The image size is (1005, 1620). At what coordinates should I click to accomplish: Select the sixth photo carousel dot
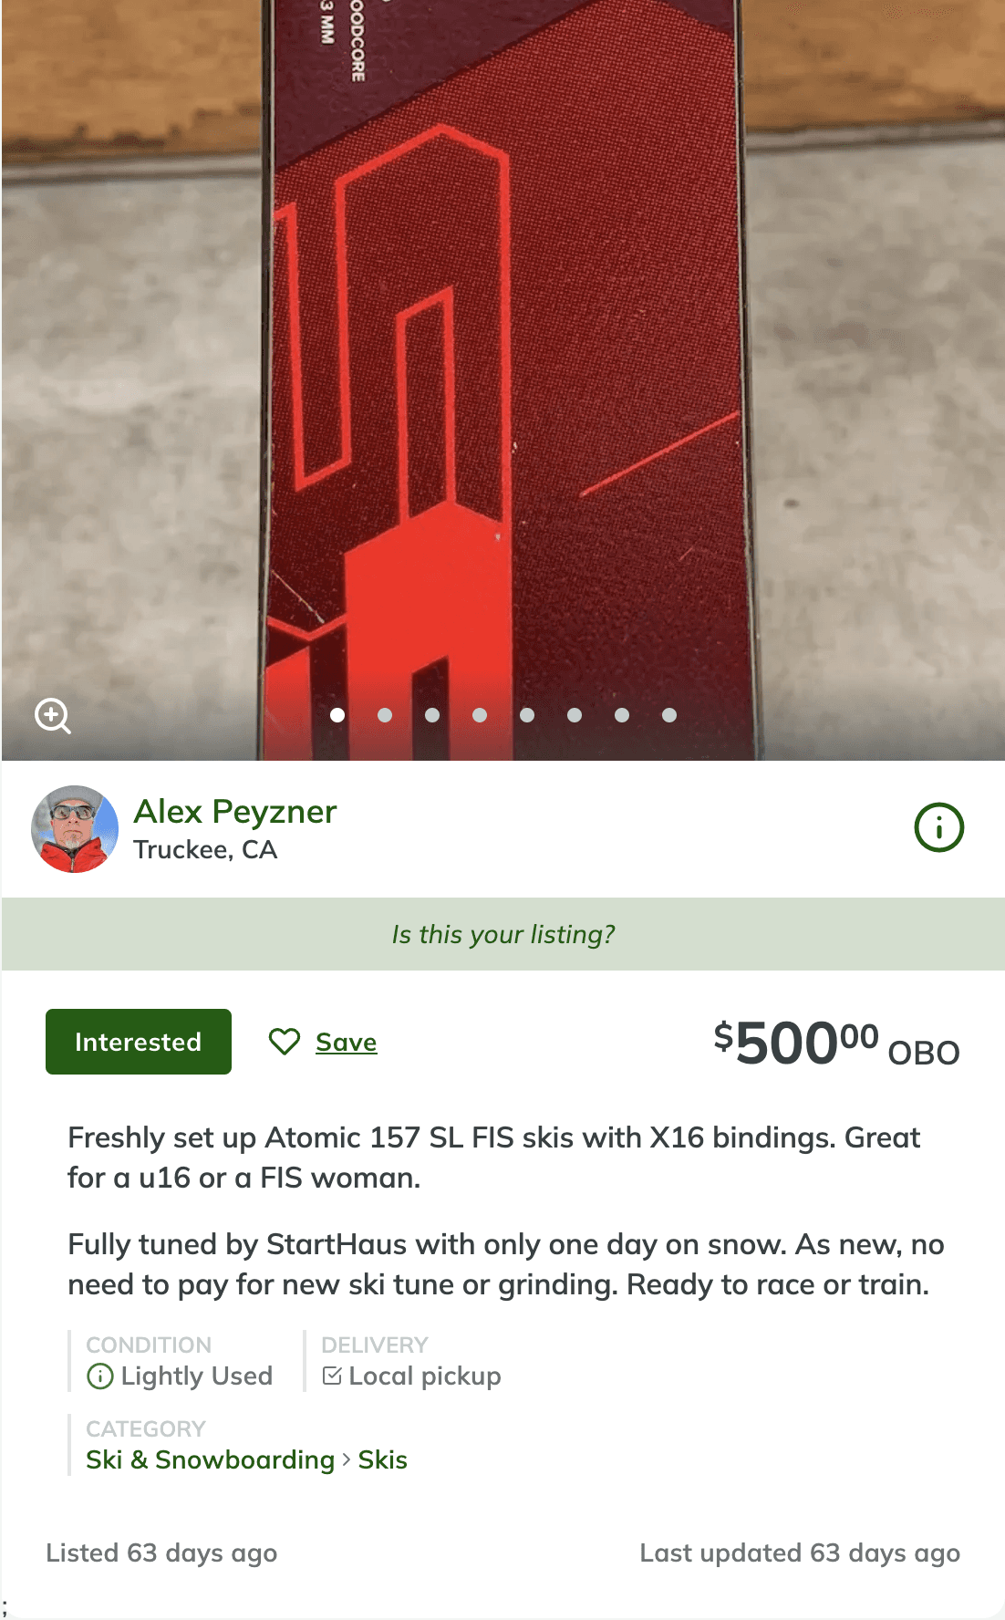click(x=575, y=715)
